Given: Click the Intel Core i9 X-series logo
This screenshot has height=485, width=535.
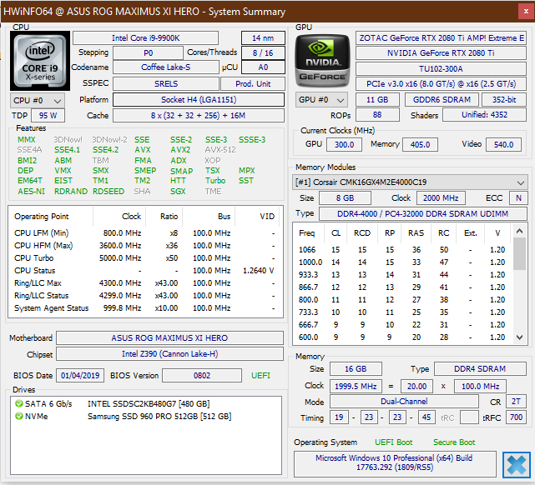Looking at the screenshot, I should click(x=40, y=61).
